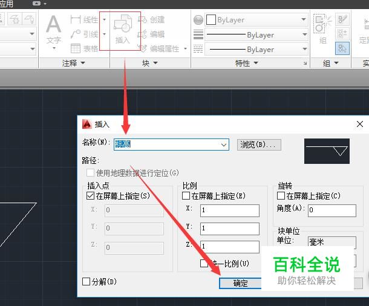Screen dimensions: 369x306
Task: Open the ByLayer color dropdown
Action: [x=304, y=19]
